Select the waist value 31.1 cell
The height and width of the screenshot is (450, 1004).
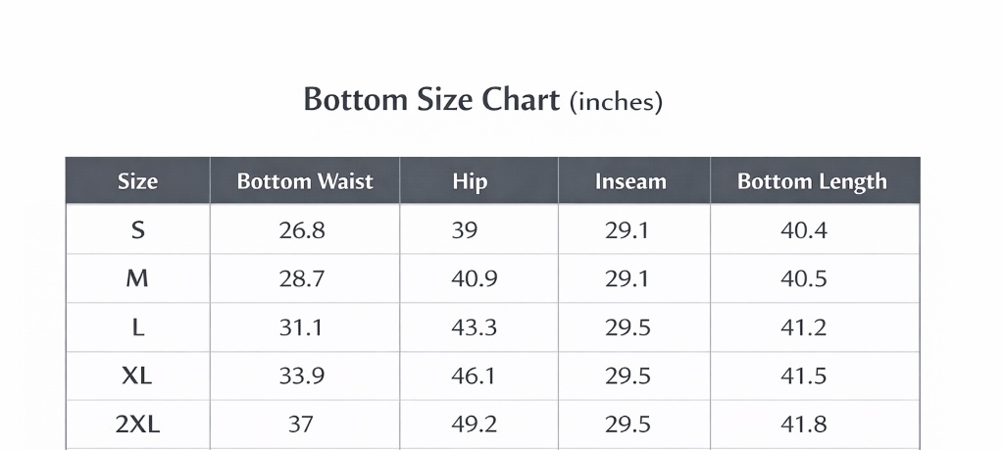302,327
